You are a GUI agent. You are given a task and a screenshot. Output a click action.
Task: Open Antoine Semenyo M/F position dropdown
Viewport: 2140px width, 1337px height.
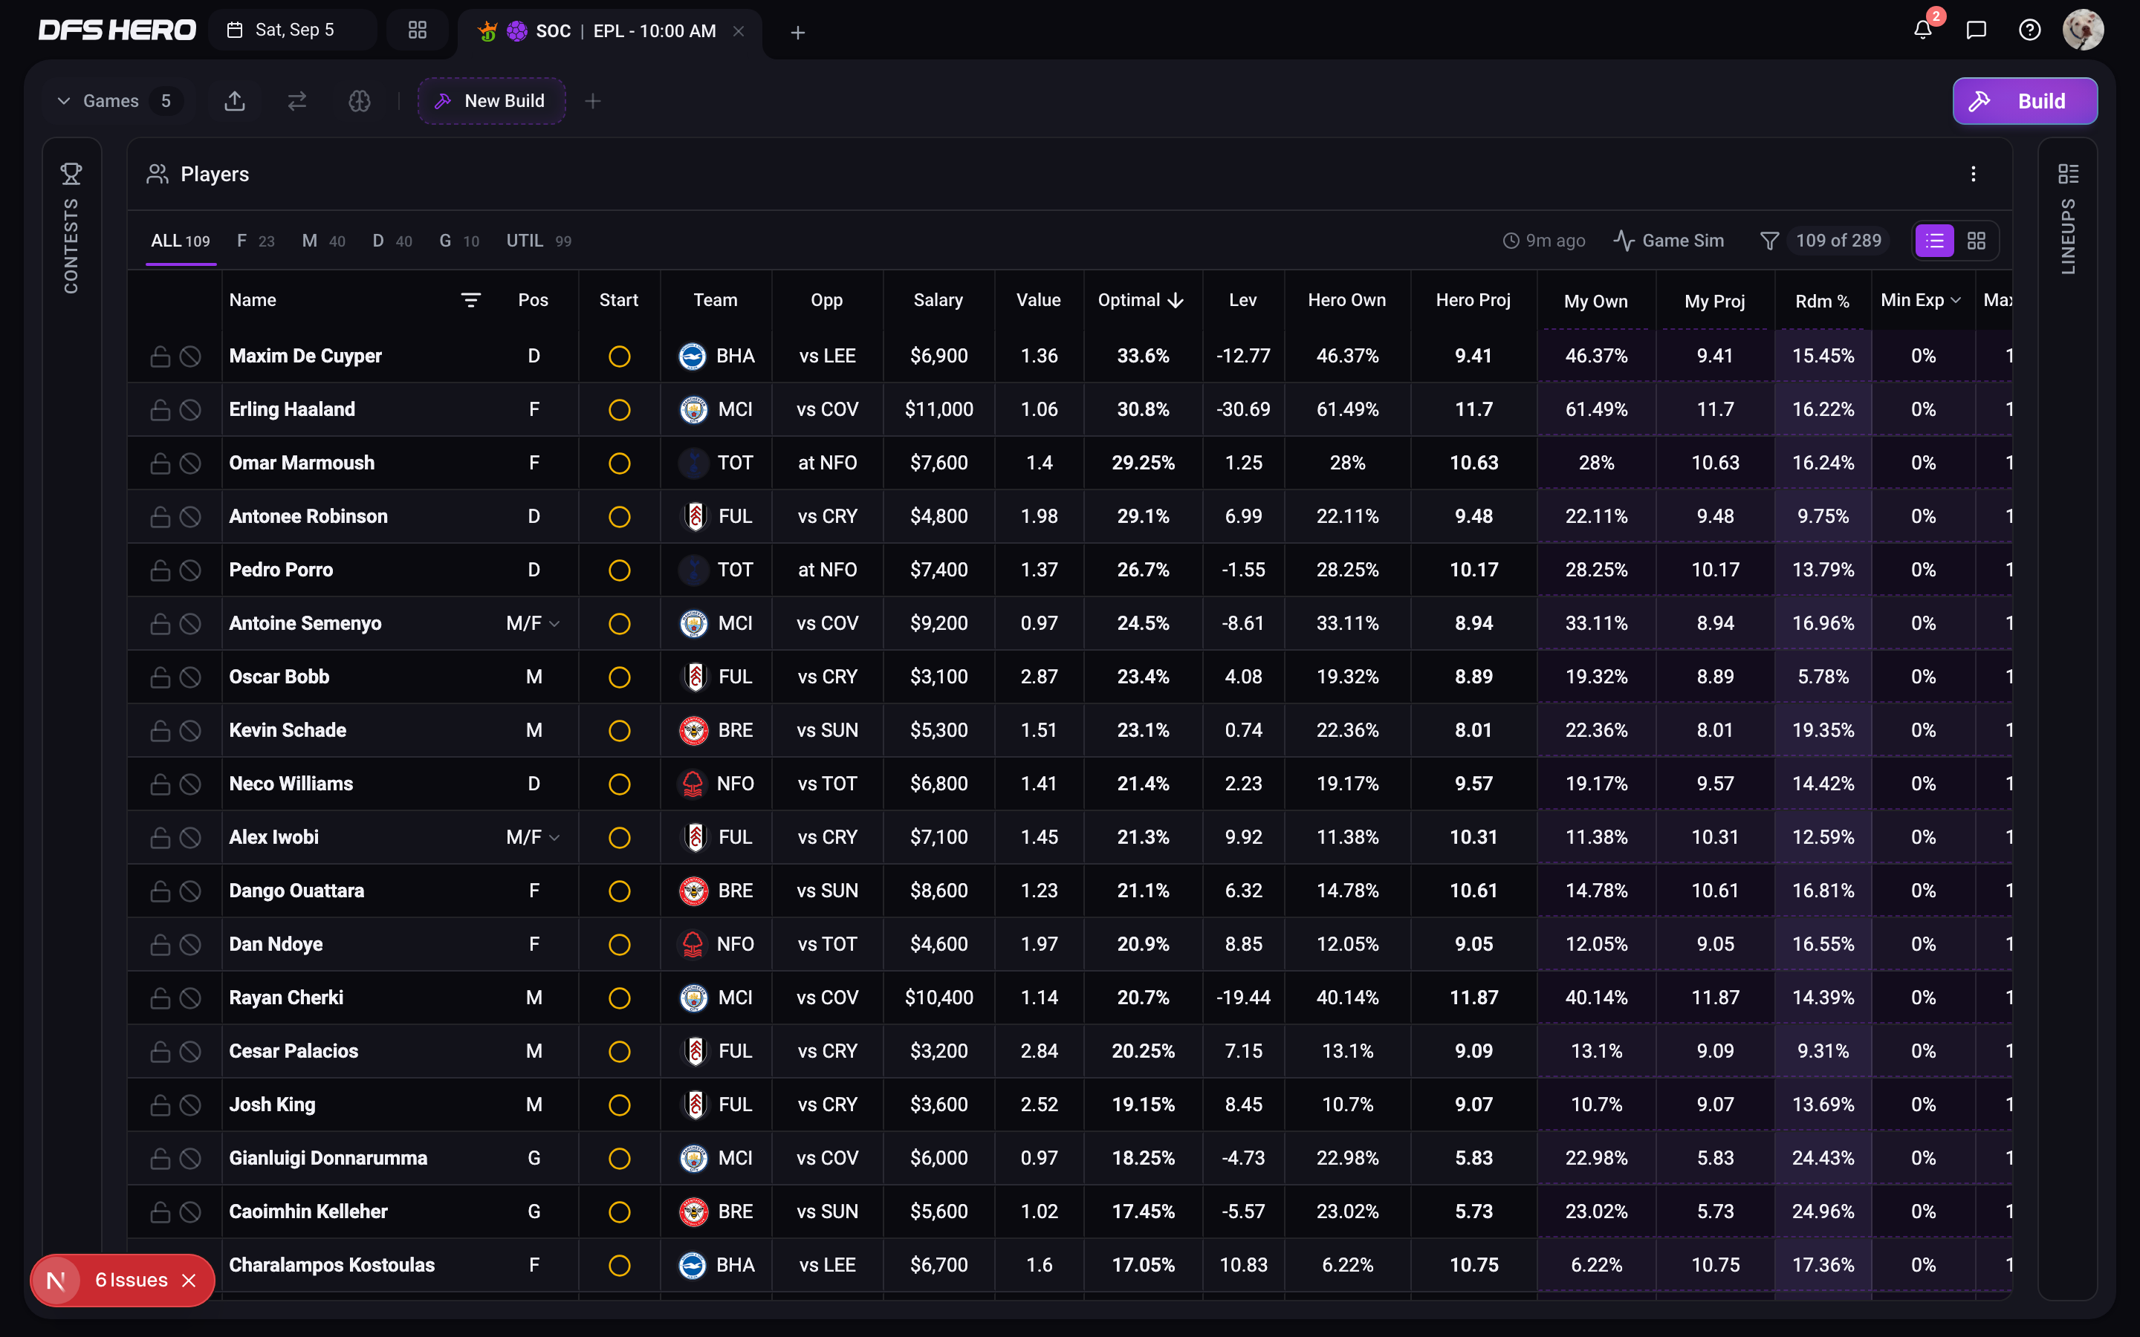coord(534,623)
